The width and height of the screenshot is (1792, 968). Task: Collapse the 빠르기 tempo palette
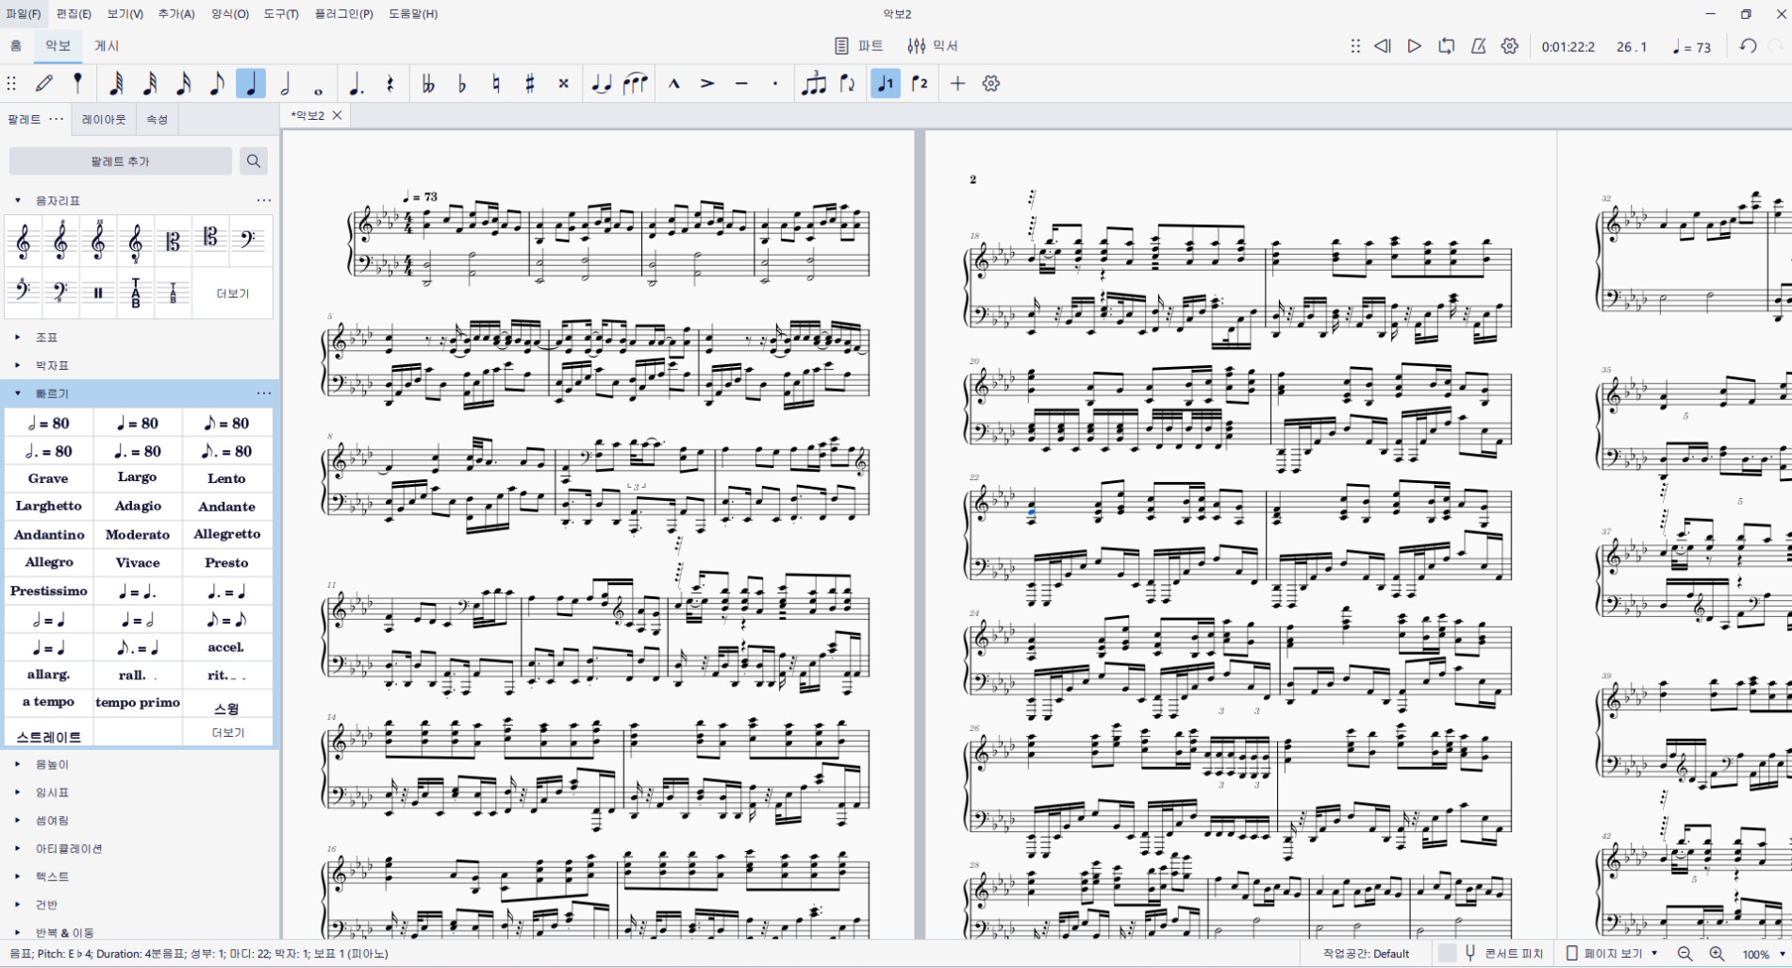(x=18, y=393)
